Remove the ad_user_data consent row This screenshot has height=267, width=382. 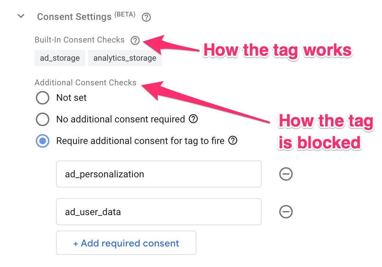[286, 212]
